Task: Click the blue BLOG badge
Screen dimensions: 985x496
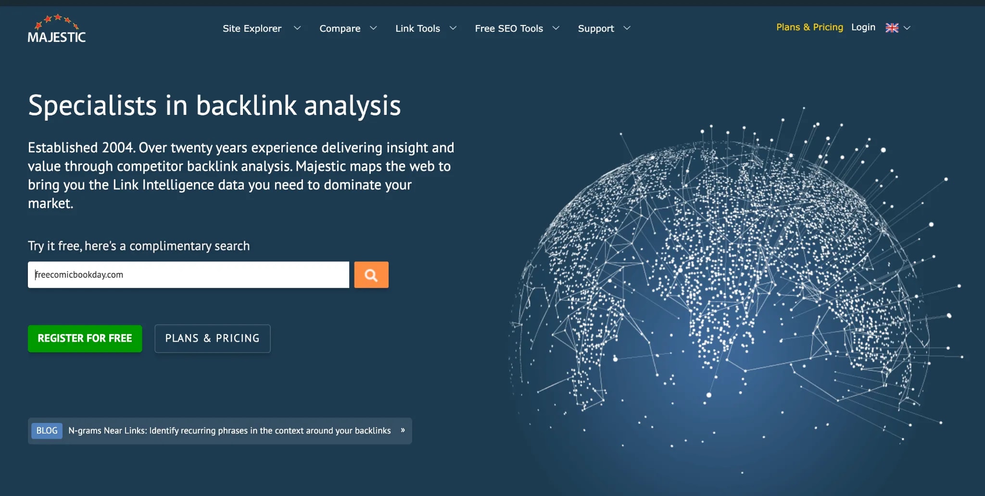Action: (47, 431)
